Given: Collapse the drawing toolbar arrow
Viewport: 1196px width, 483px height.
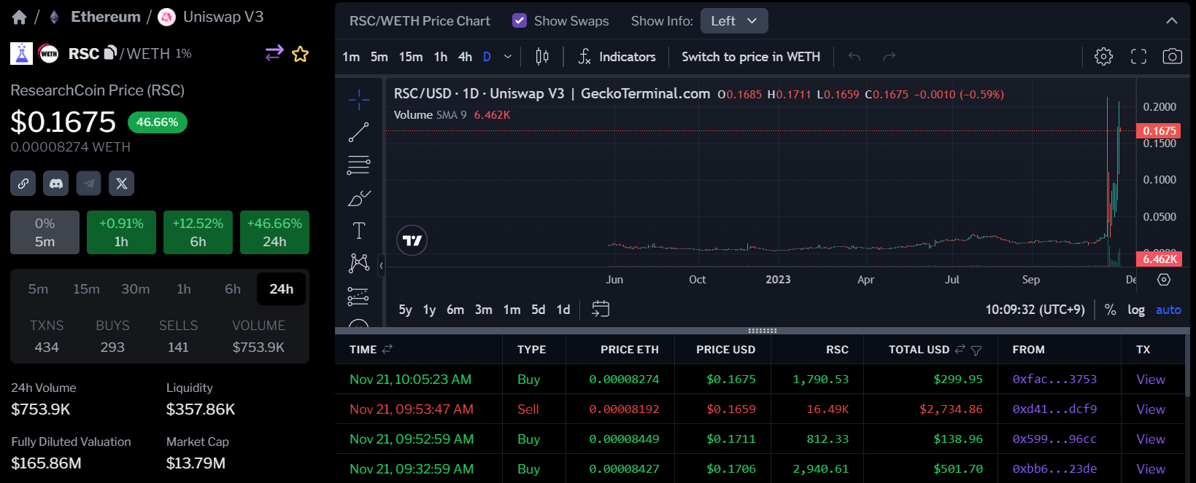Looking at the screenshot, I should tap(381, 266).
